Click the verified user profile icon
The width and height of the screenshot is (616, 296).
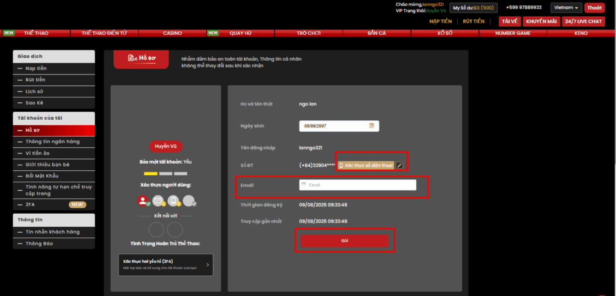[143, 202]
